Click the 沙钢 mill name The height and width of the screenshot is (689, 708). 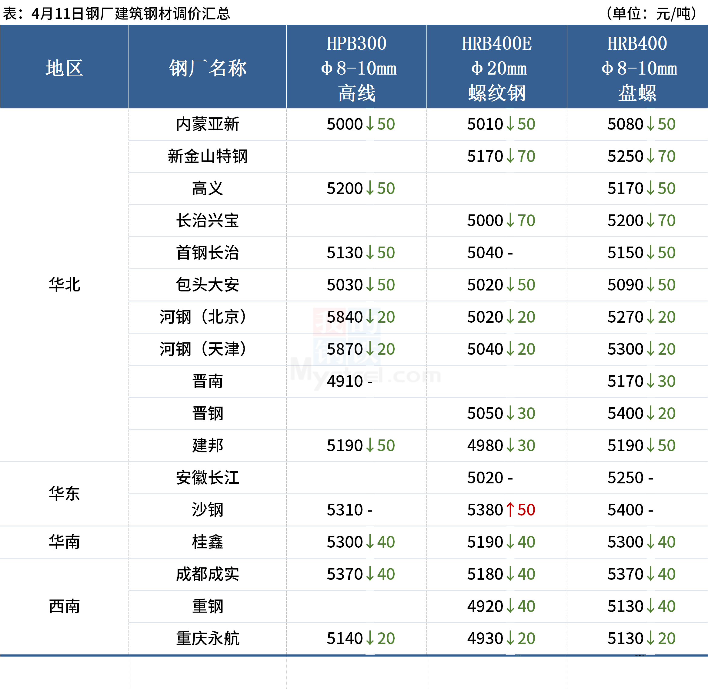(x=208, y=510)
